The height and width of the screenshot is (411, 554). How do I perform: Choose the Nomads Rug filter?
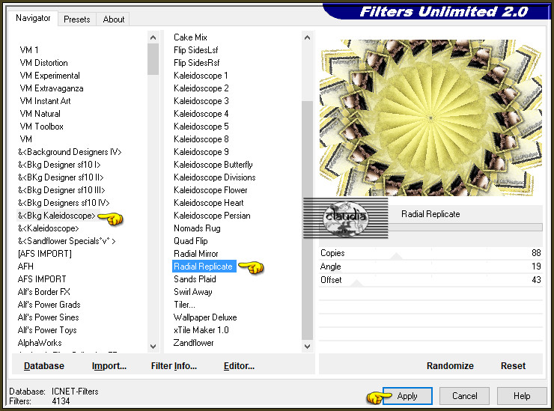pyautogui.click(x=197, y=228)
